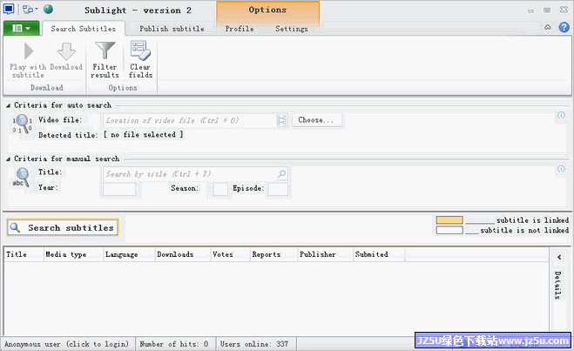Open the Settings tab
The height and width of the screenshot is (351, 574).
point(292,29)
